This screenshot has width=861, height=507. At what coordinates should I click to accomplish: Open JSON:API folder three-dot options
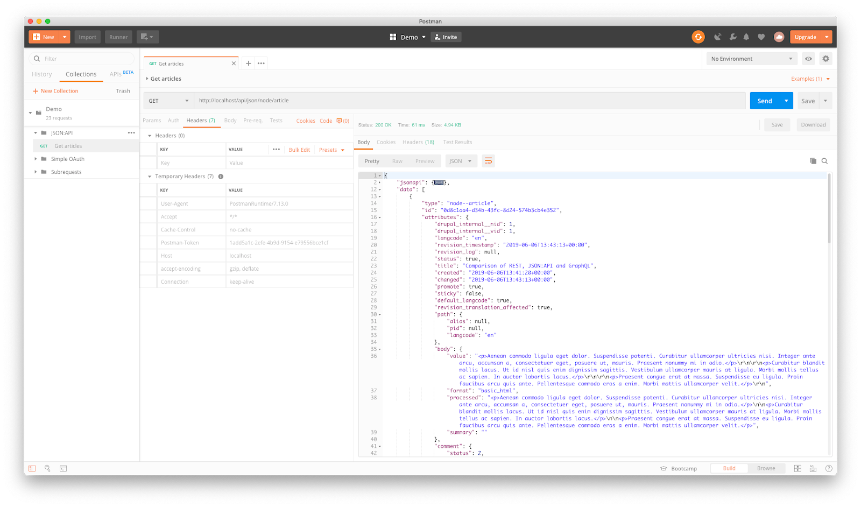pos(131,132)
